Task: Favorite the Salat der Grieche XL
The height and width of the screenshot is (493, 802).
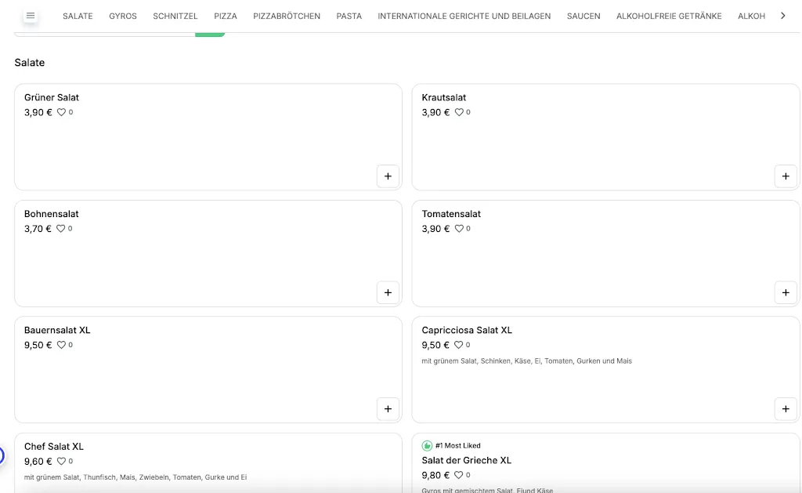Action: pyautogui.click(x=459, y=475)
